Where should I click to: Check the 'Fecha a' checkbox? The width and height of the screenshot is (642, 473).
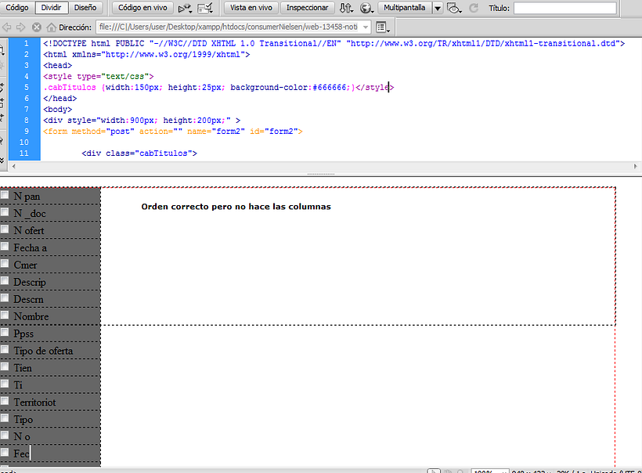(x=5, y=246)
